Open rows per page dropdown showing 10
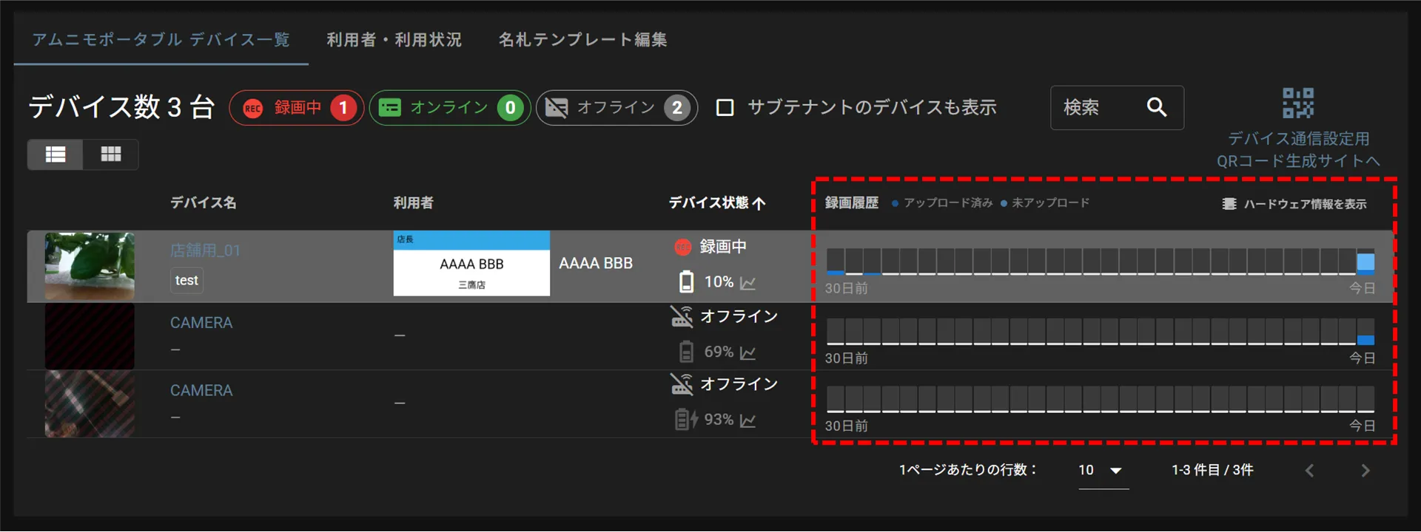The image size is (1421, 532). (x=1103, y=470)
